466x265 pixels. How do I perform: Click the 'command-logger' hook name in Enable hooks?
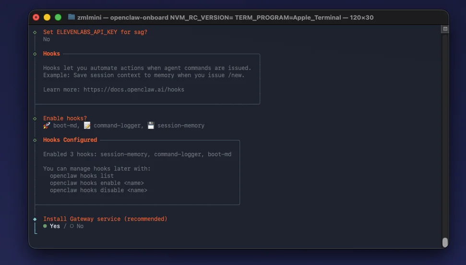117,126
